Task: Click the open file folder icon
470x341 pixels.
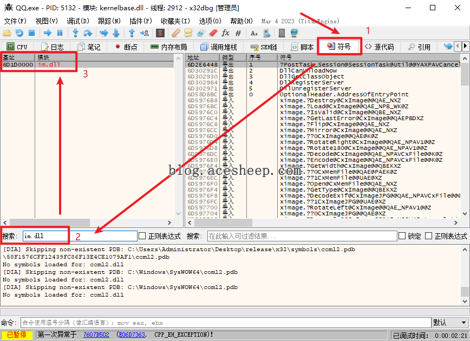Action: pos(7,33)
